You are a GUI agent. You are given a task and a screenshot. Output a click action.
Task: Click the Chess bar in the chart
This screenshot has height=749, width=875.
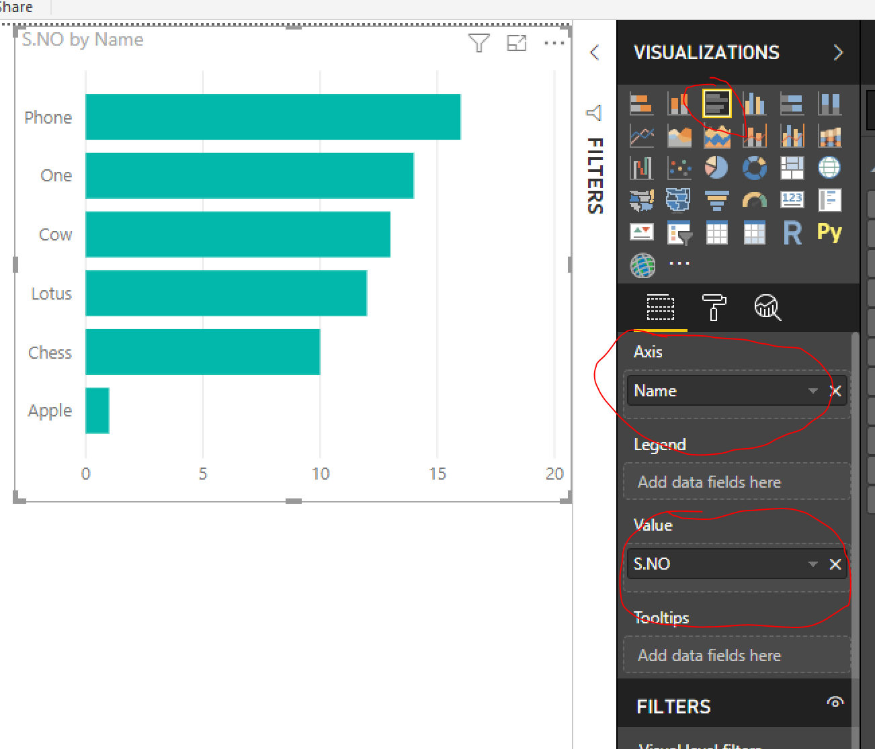click(203, 352)
